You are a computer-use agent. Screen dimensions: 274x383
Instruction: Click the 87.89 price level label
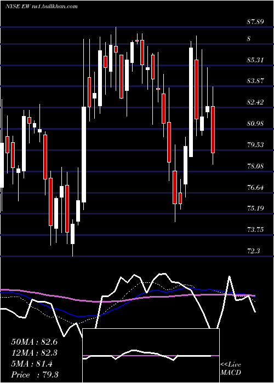255,22
